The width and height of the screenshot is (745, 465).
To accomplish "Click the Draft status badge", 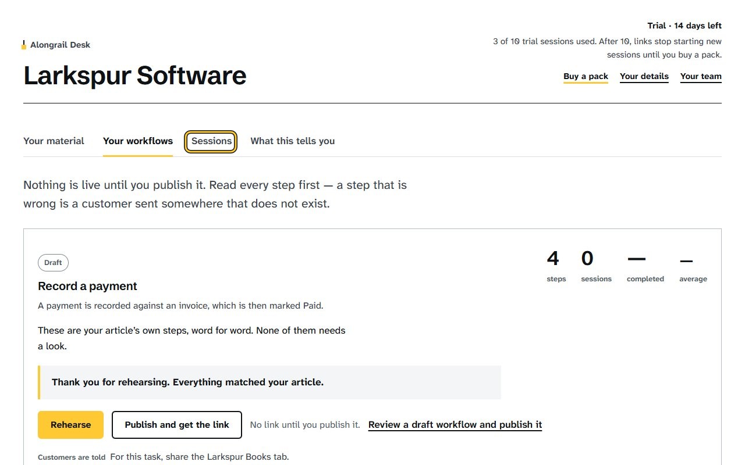I will click(x=53, y=263).
